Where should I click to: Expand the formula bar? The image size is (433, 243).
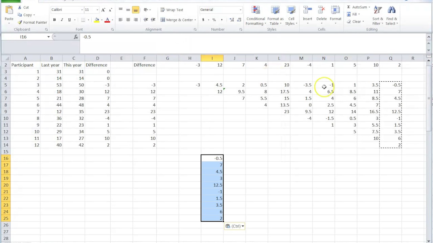(429, 37)
